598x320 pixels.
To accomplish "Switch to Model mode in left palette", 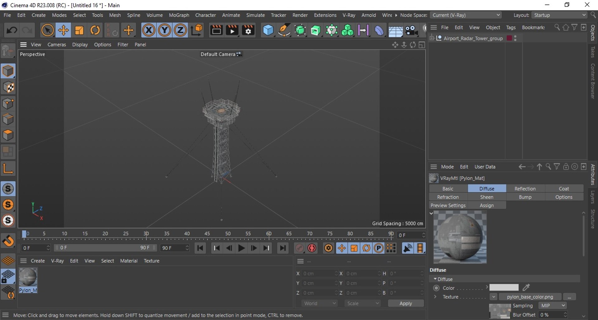I will 8,71.
